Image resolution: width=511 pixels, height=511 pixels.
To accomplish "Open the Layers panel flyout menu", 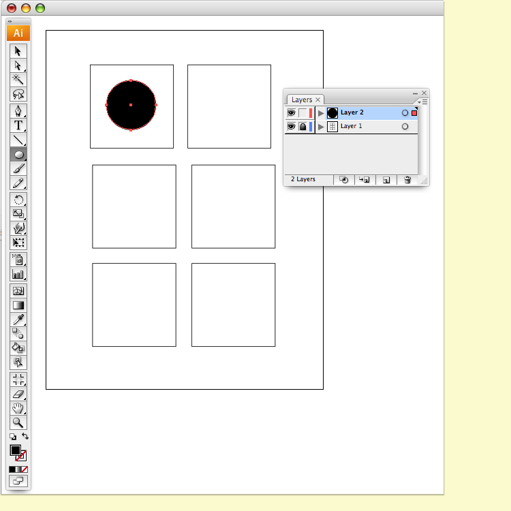I will click(x=423, y=102).
